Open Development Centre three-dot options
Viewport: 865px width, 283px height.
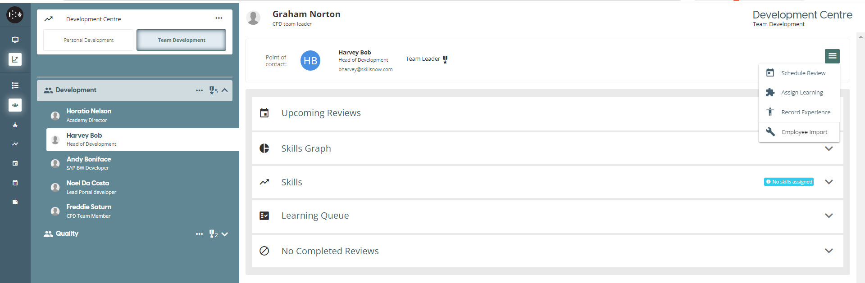(x=219, y=18)
